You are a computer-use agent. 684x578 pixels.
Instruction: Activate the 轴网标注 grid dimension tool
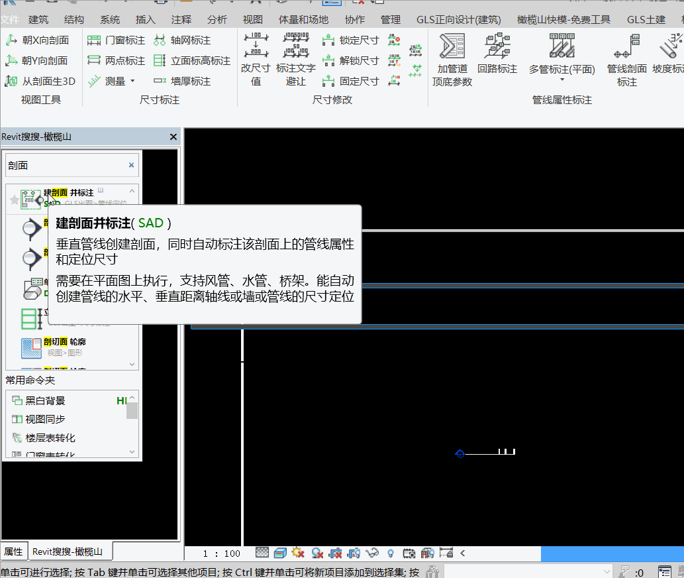[x=182, y=40]
